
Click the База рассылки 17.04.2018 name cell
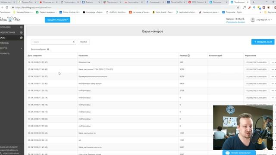click(96, 69)
